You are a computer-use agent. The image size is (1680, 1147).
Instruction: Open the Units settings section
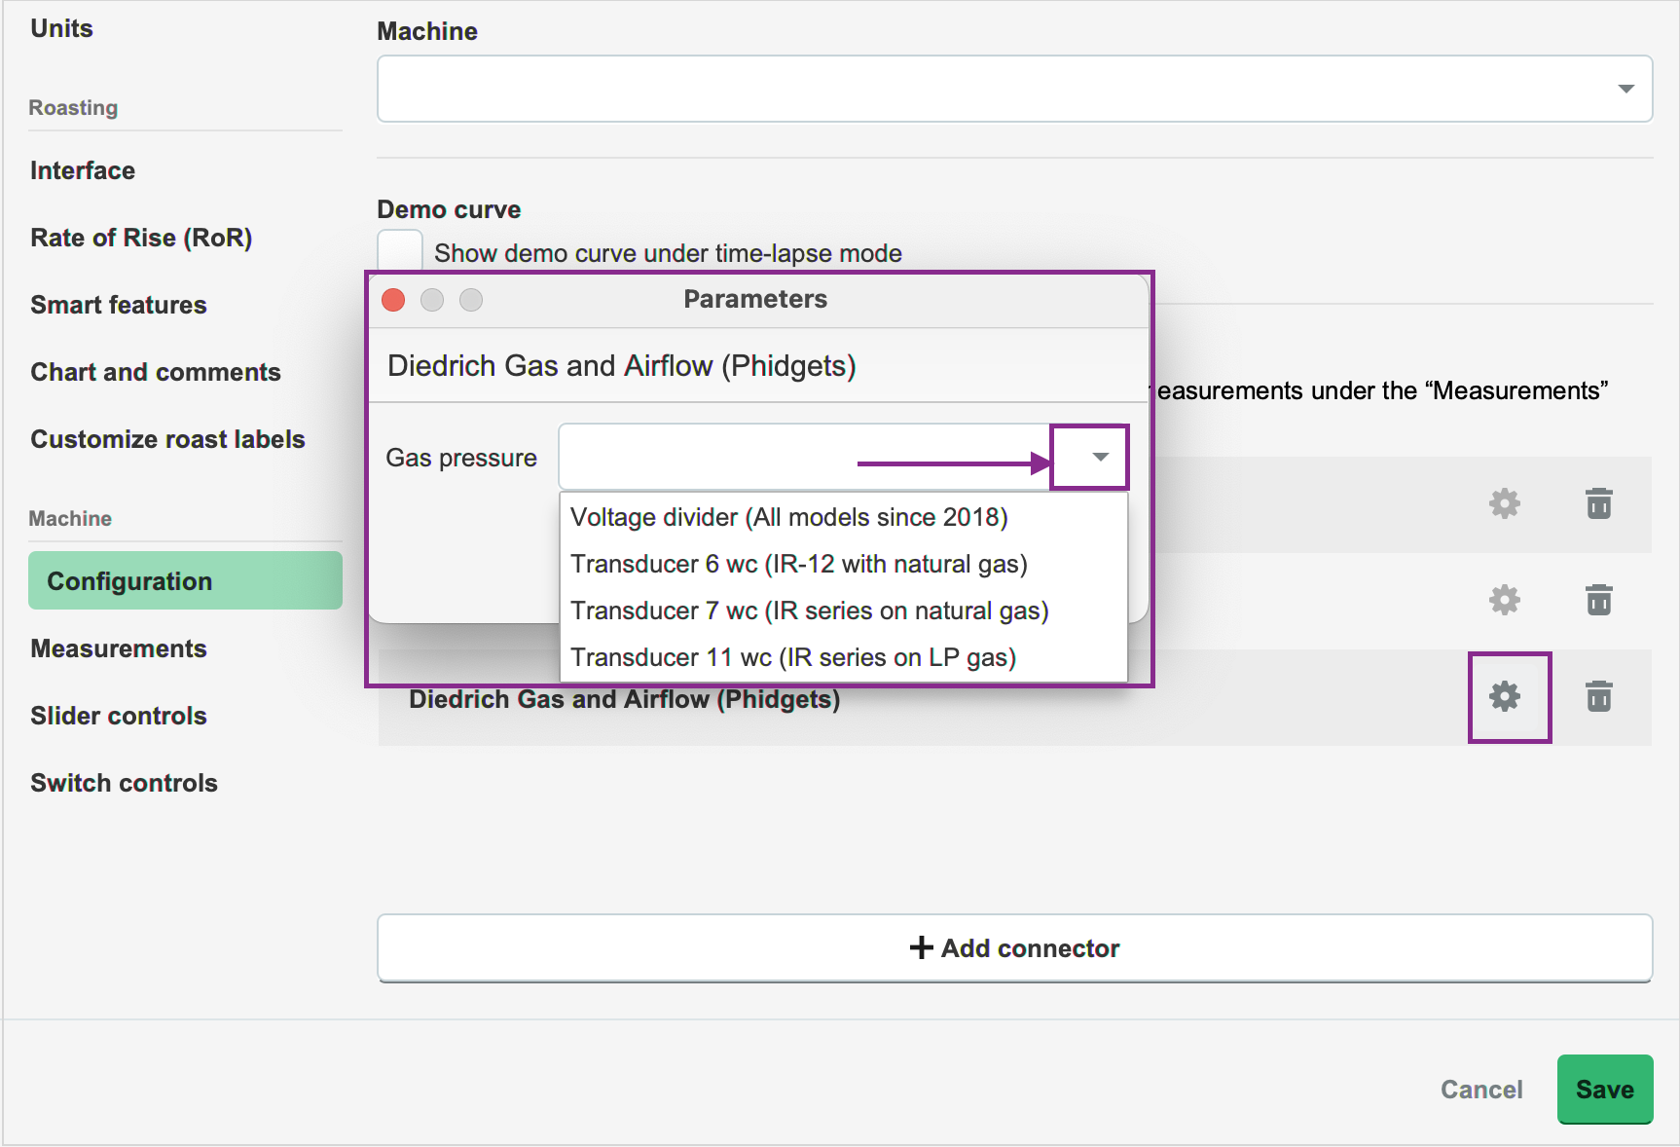tap(61, 28)
